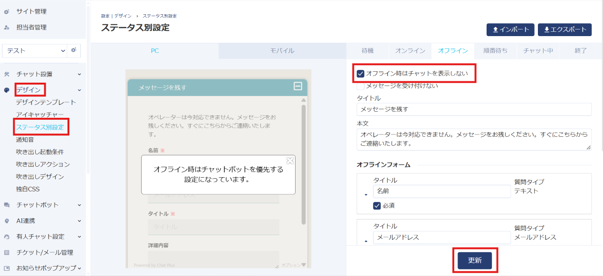Edit form title field メールアドレス

(441, 238)
